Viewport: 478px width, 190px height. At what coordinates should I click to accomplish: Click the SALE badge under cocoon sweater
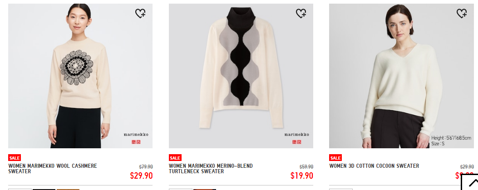(335, 158)
